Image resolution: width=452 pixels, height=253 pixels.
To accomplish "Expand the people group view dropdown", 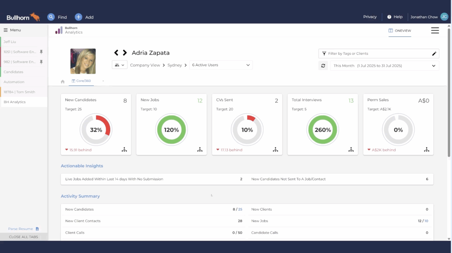I will (119, 65).
